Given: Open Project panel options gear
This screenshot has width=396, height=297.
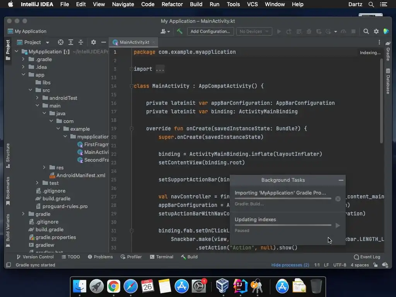Looking at the screenshot, I should point(94,42).
